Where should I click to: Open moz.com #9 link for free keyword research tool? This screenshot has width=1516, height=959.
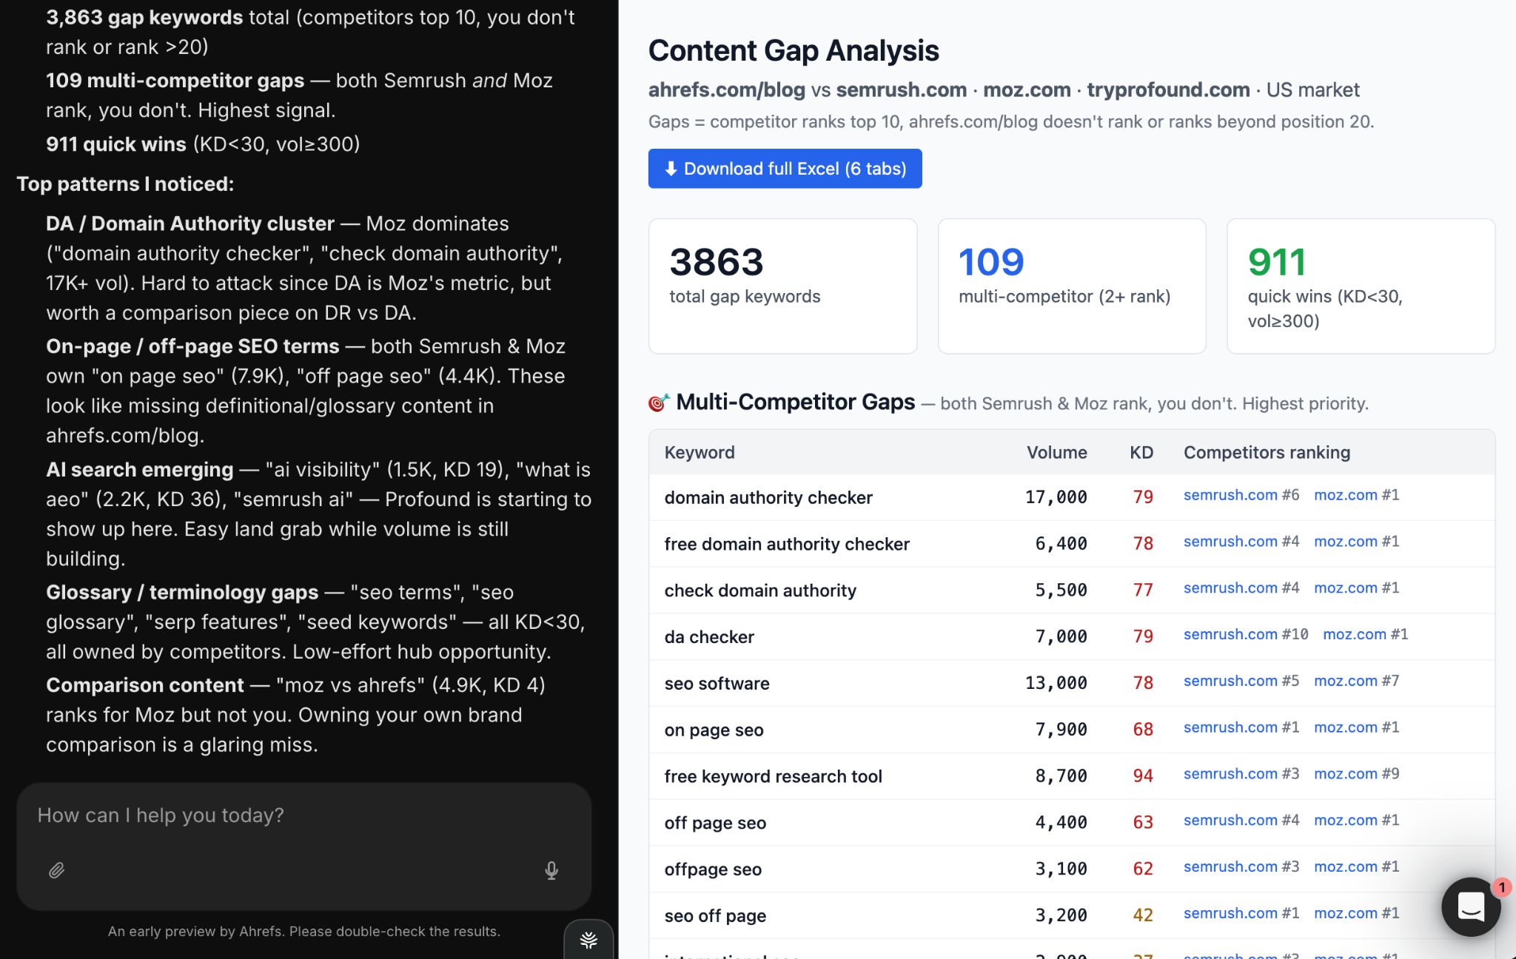pyautogui.click(x=1346, y=773)
